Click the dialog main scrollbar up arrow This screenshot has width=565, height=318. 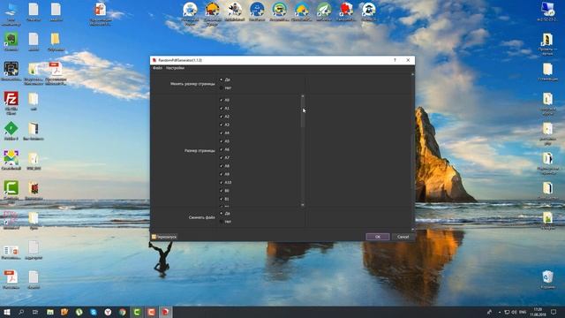coord(412,74)
